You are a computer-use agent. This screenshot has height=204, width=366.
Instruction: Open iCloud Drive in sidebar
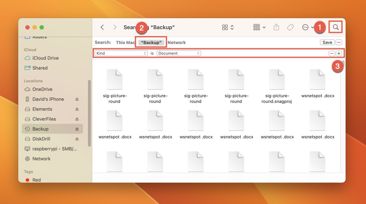45,58
